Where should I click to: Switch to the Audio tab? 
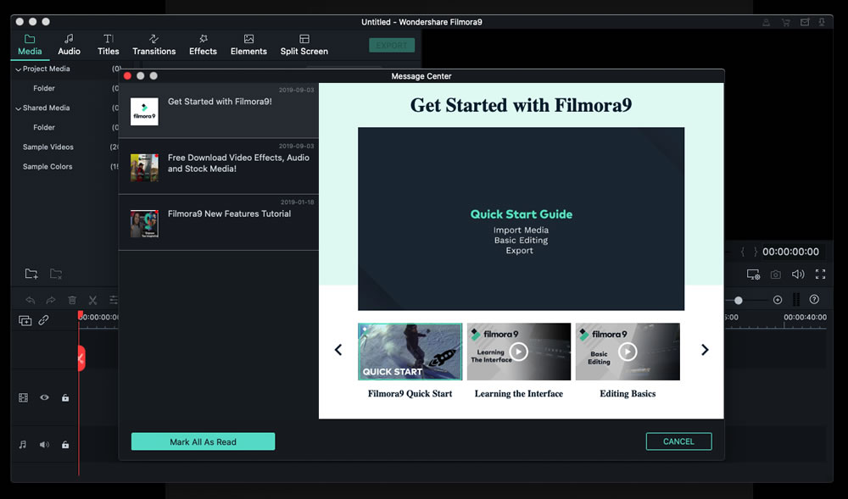tap(70, 45)
